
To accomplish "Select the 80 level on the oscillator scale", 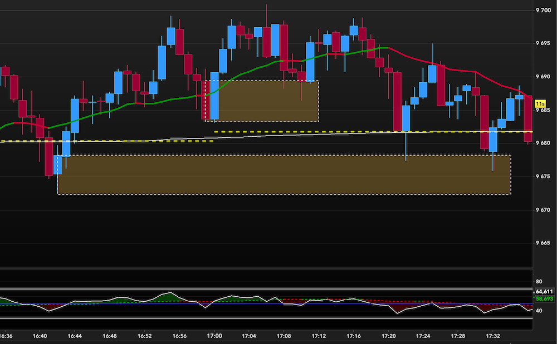I will (x=539, y=282).
